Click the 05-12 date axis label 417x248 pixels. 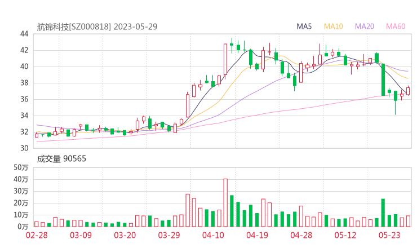345,235
